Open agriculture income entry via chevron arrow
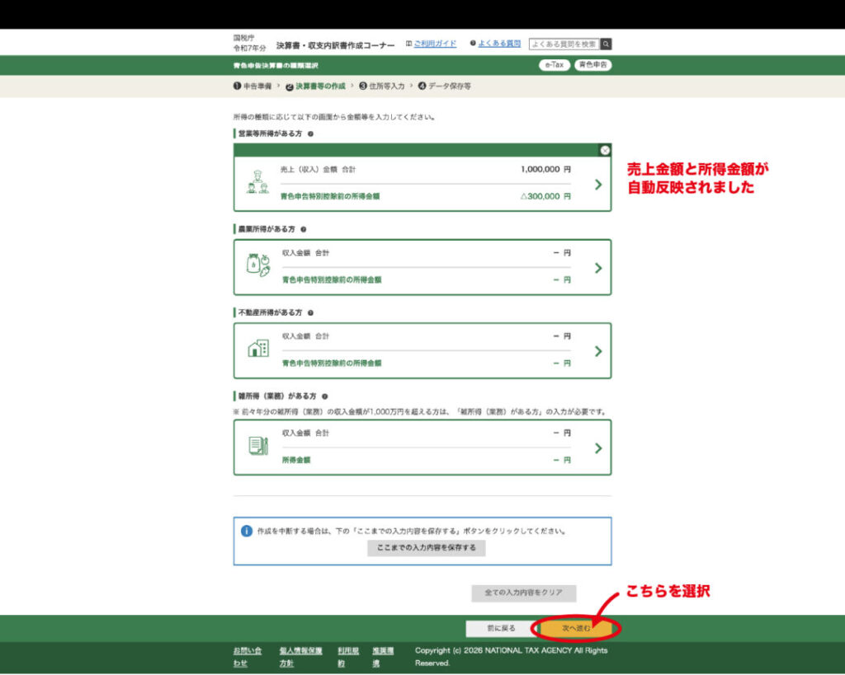The width and height of the screenshot is (845, 675). click(x=598, y=268)
